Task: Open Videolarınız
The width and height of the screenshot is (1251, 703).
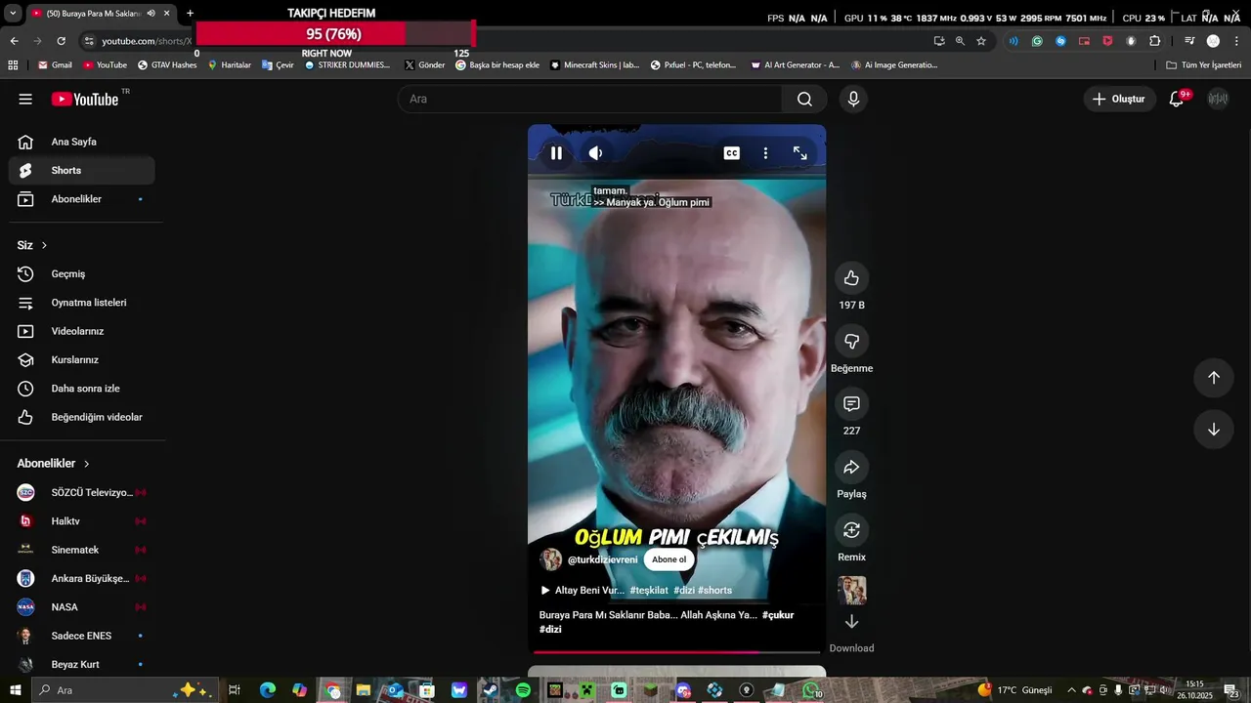Action: pos(82,331)
